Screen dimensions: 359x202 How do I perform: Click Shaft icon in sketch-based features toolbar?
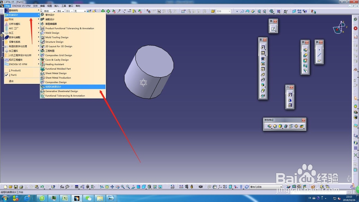(263, 58)
